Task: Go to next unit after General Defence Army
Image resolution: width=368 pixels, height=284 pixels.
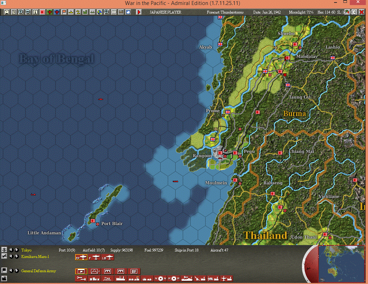Action: 17,271
